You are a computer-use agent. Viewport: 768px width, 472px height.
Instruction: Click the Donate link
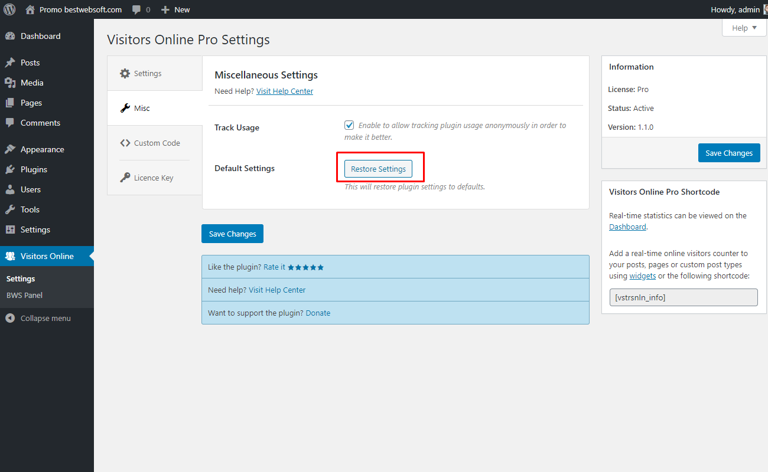point(318,313)
